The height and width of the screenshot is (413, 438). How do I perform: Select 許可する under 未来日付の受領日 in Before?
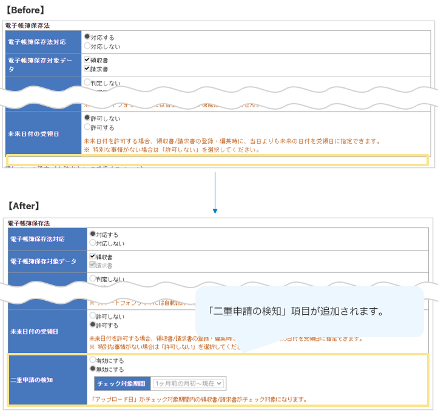(87, 127)
